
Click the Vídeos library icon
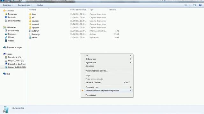click(x=6, y=41)
